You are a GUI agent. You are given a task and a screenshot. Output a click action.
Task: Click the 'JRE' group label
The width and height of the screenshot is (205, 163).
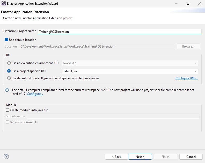[8, 55]
